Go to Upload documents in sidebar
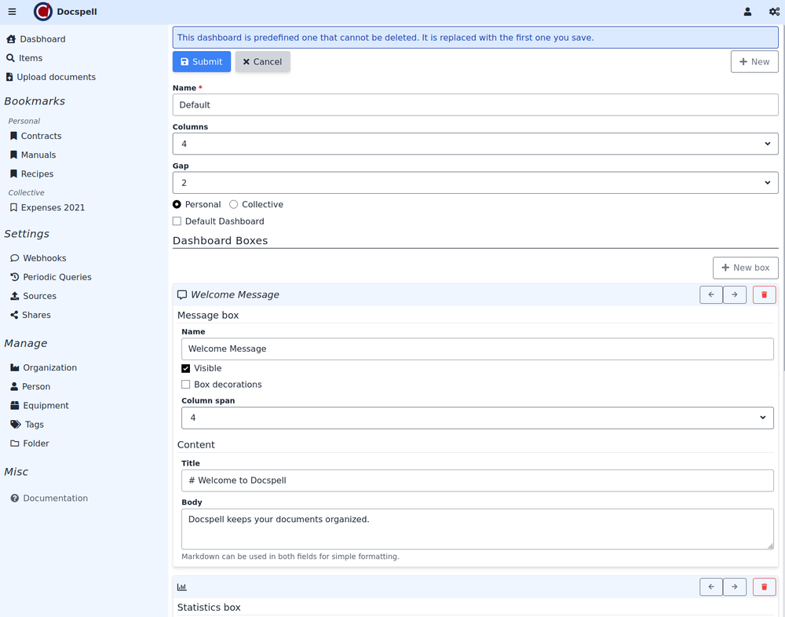785x617 pixels. [56, 77]
